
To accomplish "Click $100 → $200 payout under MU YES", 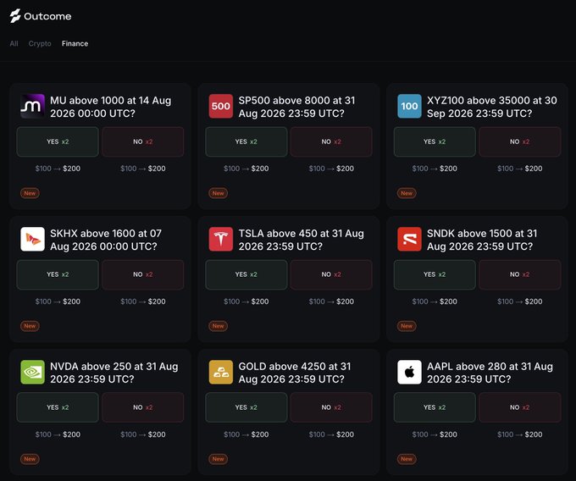I will point(58,169).
